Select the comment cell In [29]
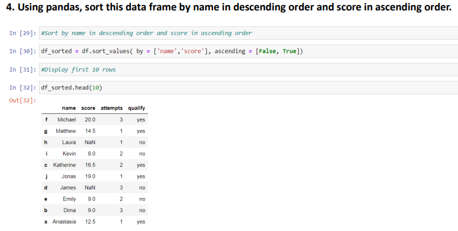The width and height of the screenshot is (458, 231). (248, 33)
